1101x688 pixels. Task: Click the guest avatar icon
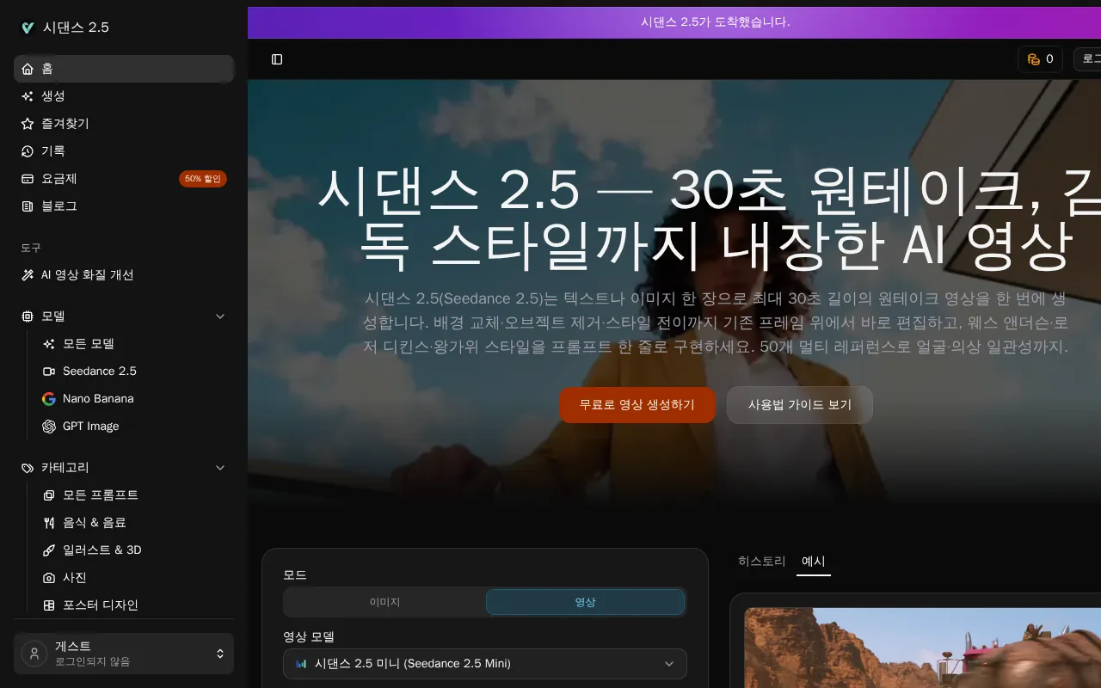(34, 654)
